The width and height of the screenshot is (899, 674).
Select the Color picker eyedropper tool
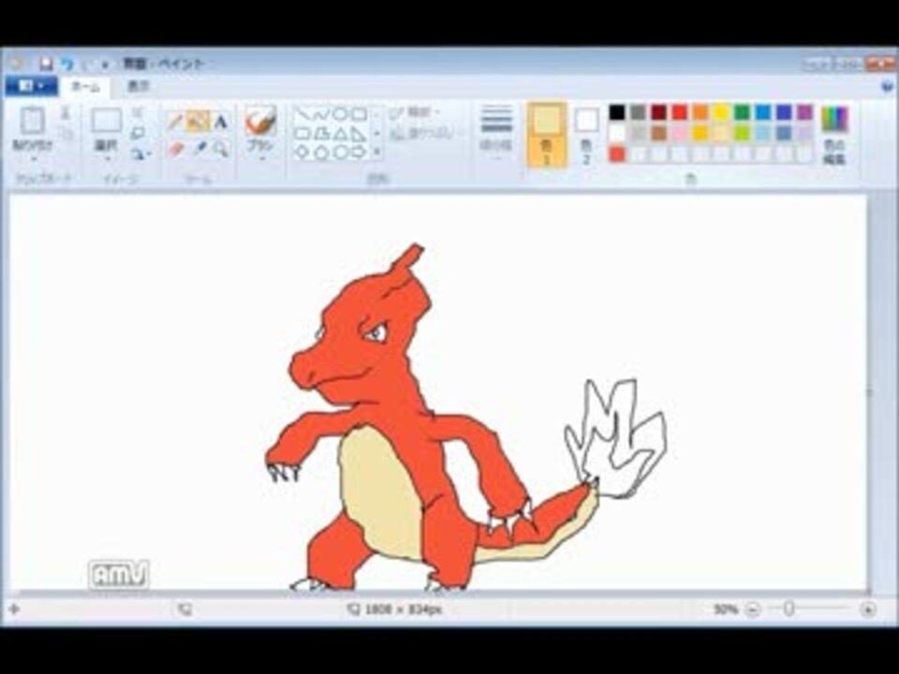pyautogui.click(x=199, y=150)
